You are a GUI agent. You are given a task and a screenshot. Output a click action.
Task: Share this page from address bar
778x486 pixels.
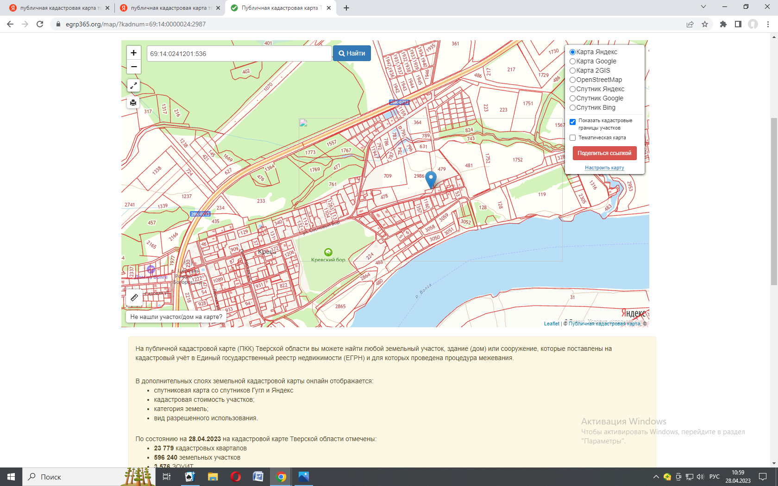(690, 24)
